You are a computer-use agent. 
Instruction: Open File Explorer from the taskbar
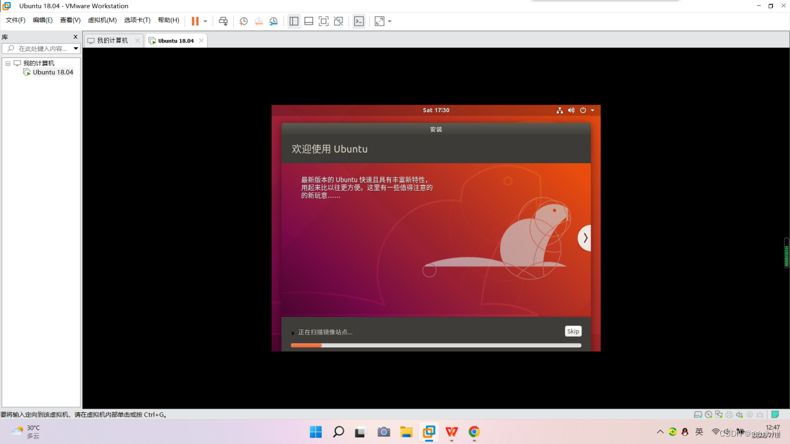pos(407,432)
